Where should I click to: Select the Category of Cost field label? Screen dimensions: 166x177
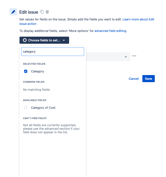click(43, 108)
